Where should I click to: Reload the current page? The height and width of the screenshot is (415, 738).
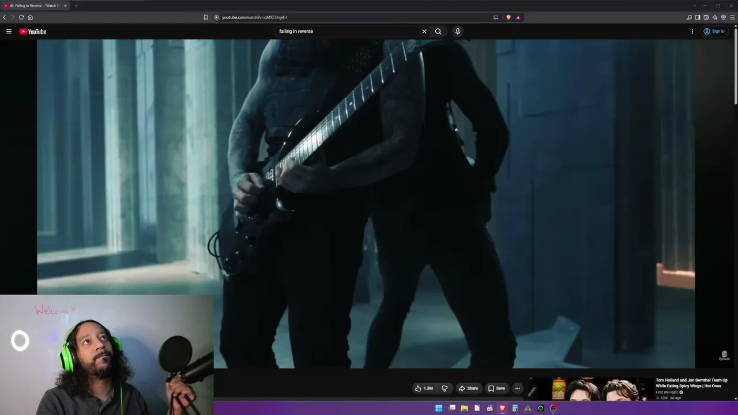tap(21, 17)
